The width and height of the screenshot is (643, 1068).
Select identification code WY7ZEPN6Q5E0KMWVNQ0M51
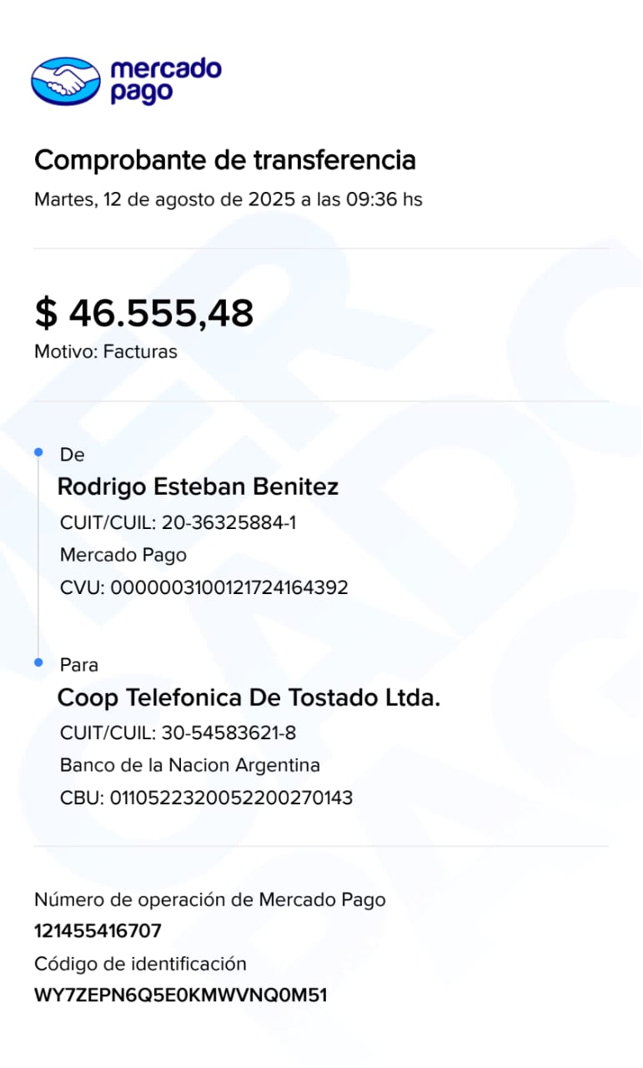point(180,995)
